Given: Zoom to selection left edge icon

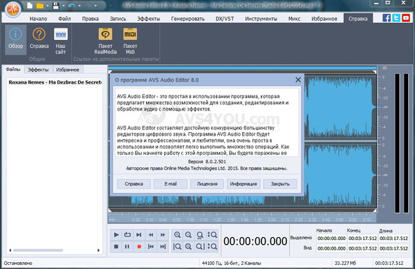Looking at the screenshot, I should click(177, 246).
